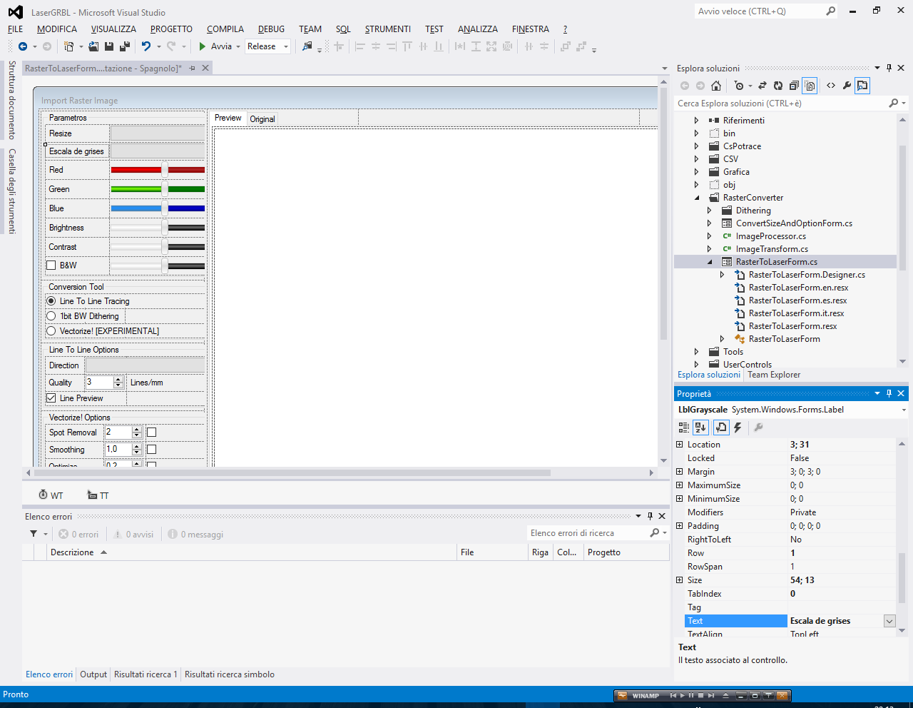Viewport: 913px width, 708px height.
Task: Toggle the Show All Files icon
Action: 810,86
